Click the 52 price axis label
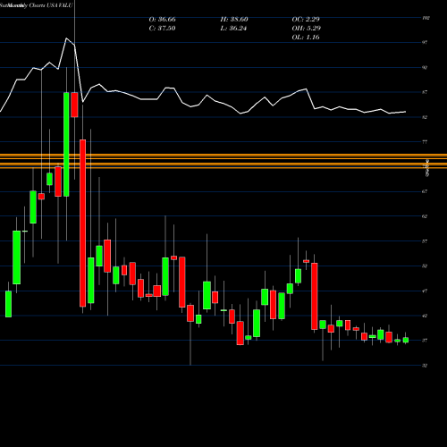This screenshot has height=447, width=447. pyautogui.click(x=425, y=266)
